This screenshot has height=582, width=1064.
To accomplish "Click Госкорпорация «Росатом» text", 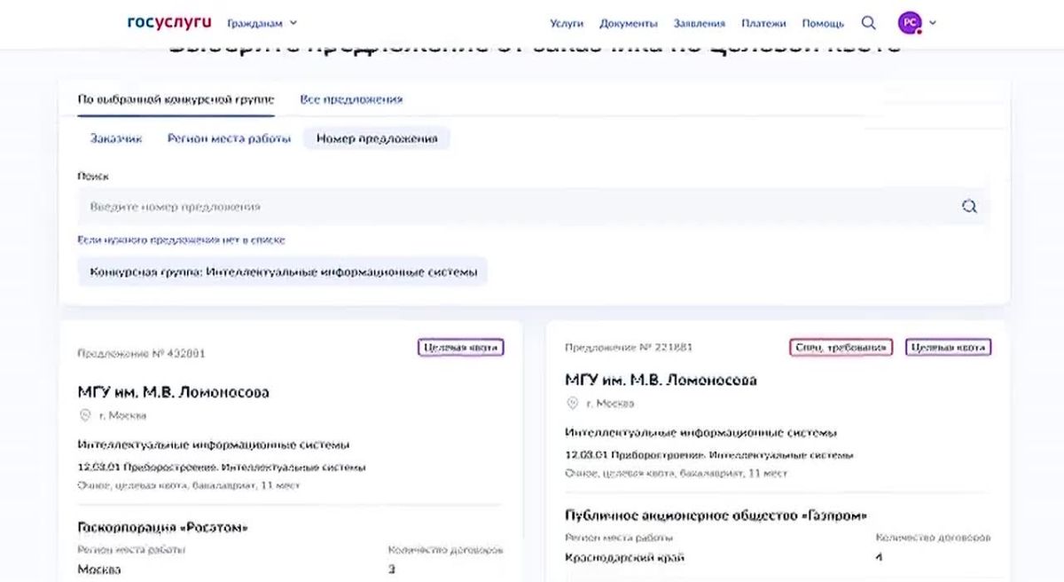I will click(x=163, y=527).
